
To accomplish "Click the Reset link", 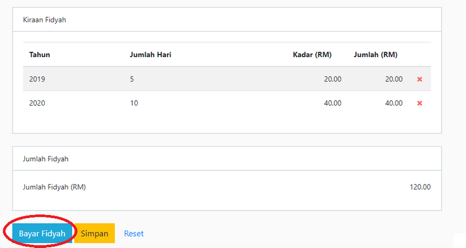I will [134, 234].
